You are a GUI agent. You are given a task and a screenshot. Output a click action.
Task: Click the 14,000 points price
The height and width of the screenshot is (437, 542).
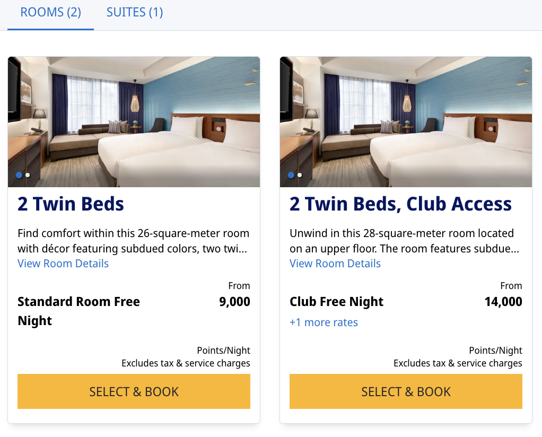503,302
